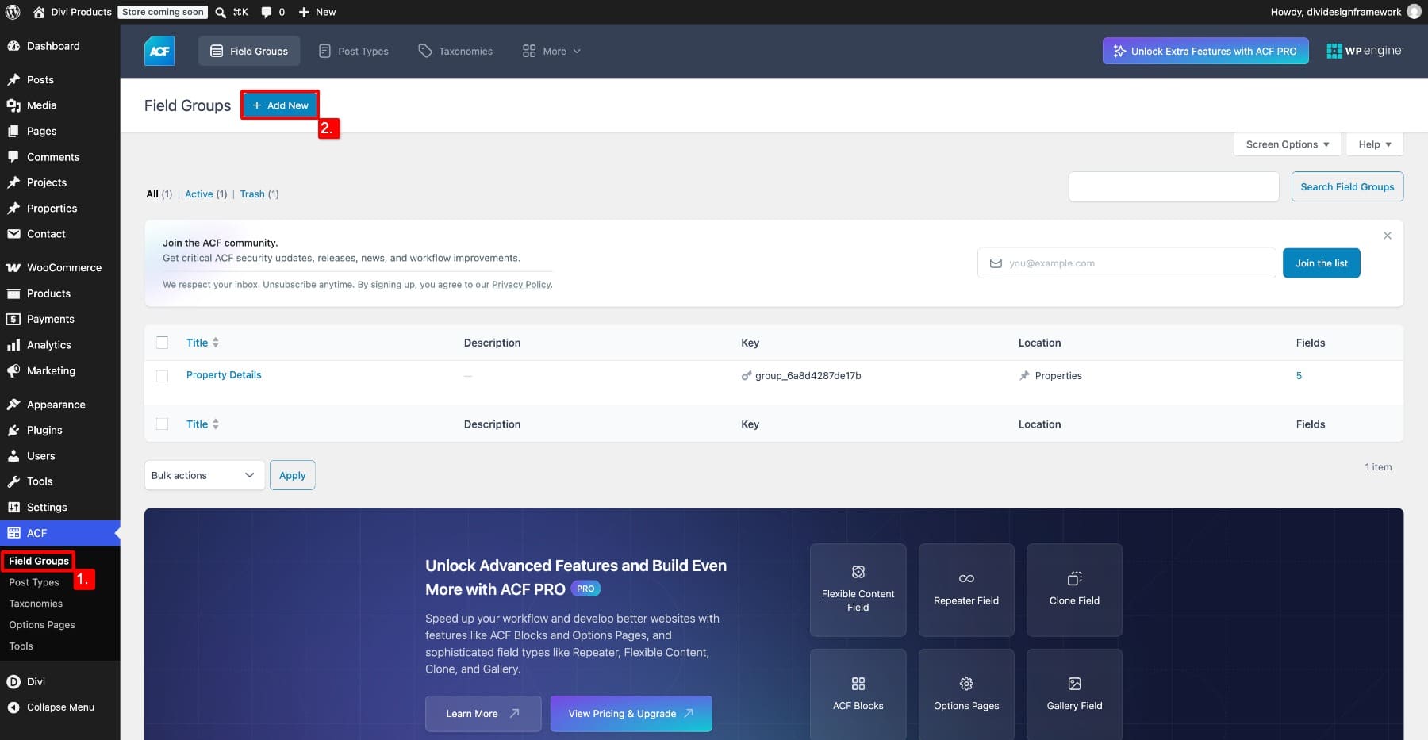Viewport: 1428px width, 740px height.
Task: Switch to the Field Groups tab in the header
Action: point(249,51)
